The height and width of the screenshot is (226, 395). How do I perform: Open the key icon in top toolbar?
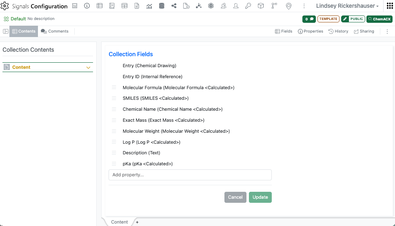pyautogui.click(x=248, y=6)
